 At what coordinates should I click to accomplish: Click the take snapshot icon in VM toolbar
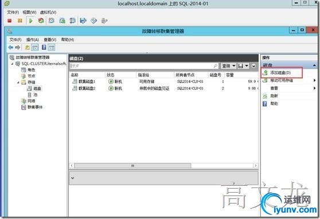click(x=52, y=21)
